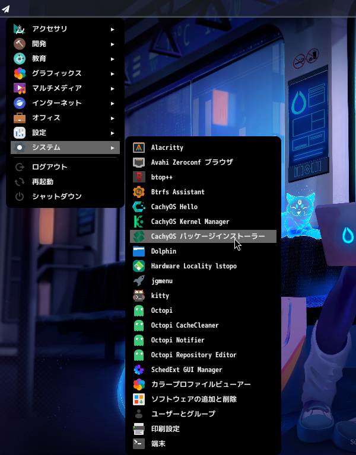Click the printer icon for 印刷設定

click(139, 429)
